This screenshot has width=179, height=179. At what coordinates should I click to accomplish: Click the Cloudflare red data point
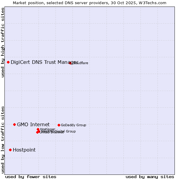[x=70, y=63]
